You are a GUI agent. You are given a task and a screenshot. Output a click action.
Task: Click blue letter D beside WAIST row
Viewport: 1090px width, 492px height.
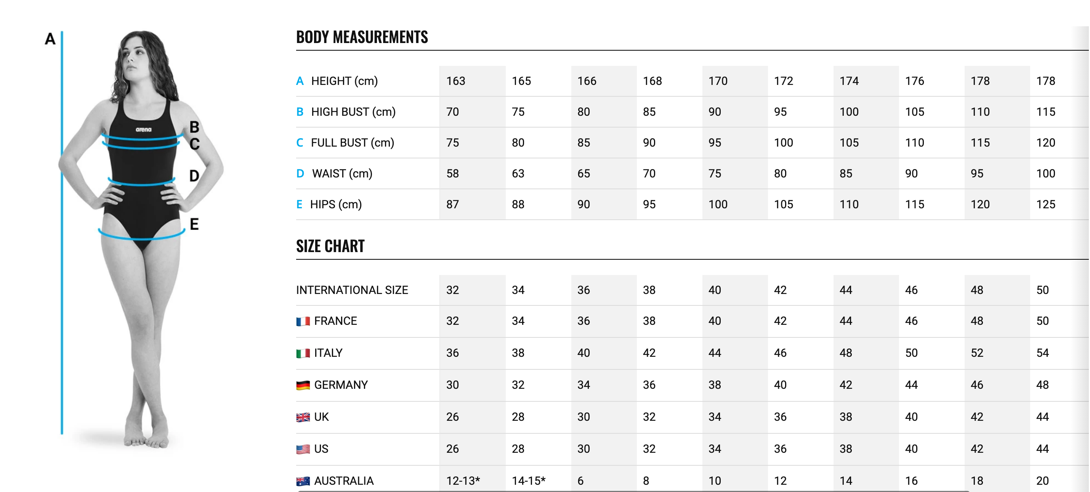(300, 173)
